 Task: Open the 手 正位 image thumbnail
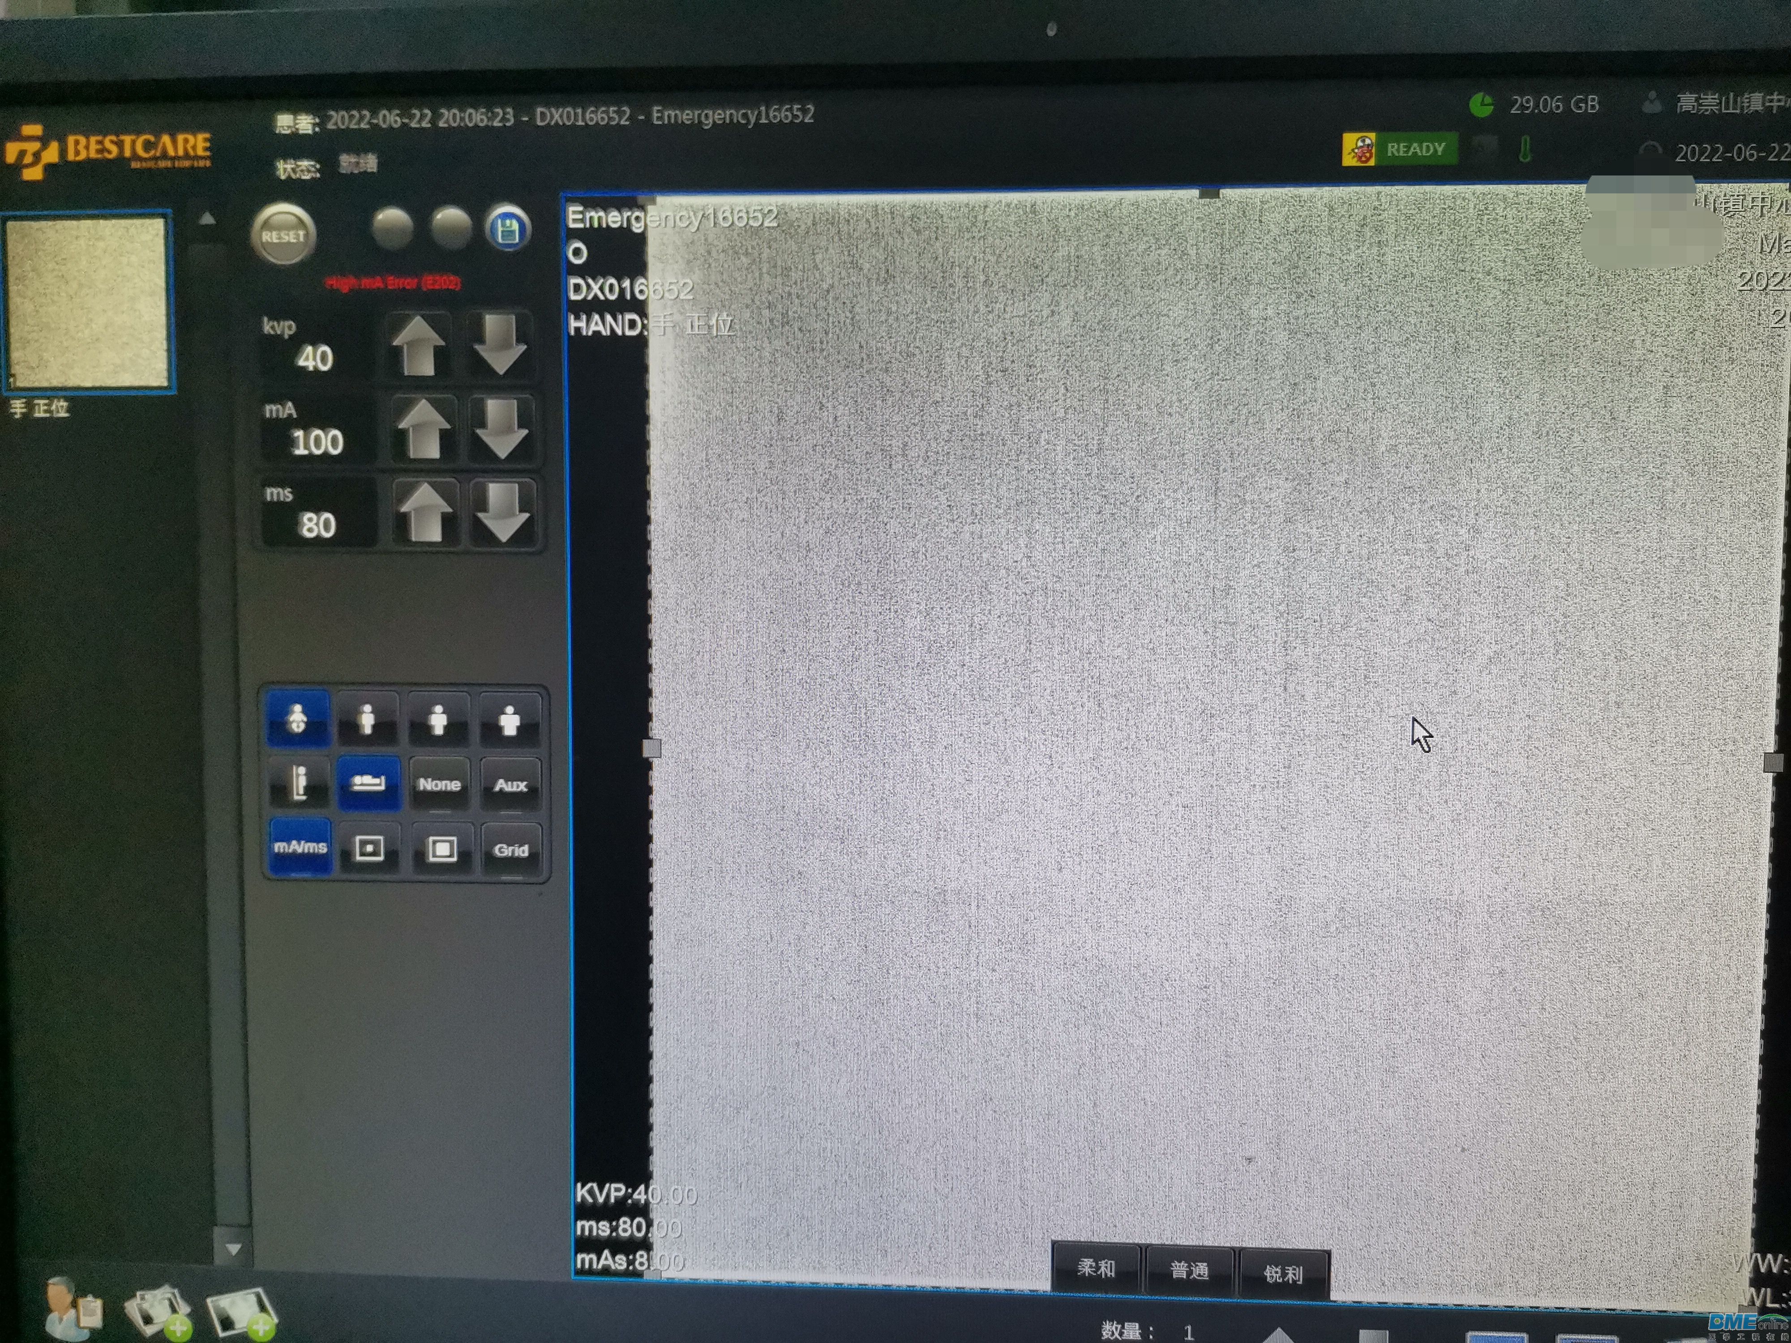[x=87, y=302]
